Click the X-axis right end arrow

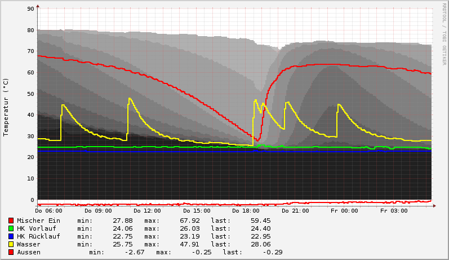[x=435, y=206]
